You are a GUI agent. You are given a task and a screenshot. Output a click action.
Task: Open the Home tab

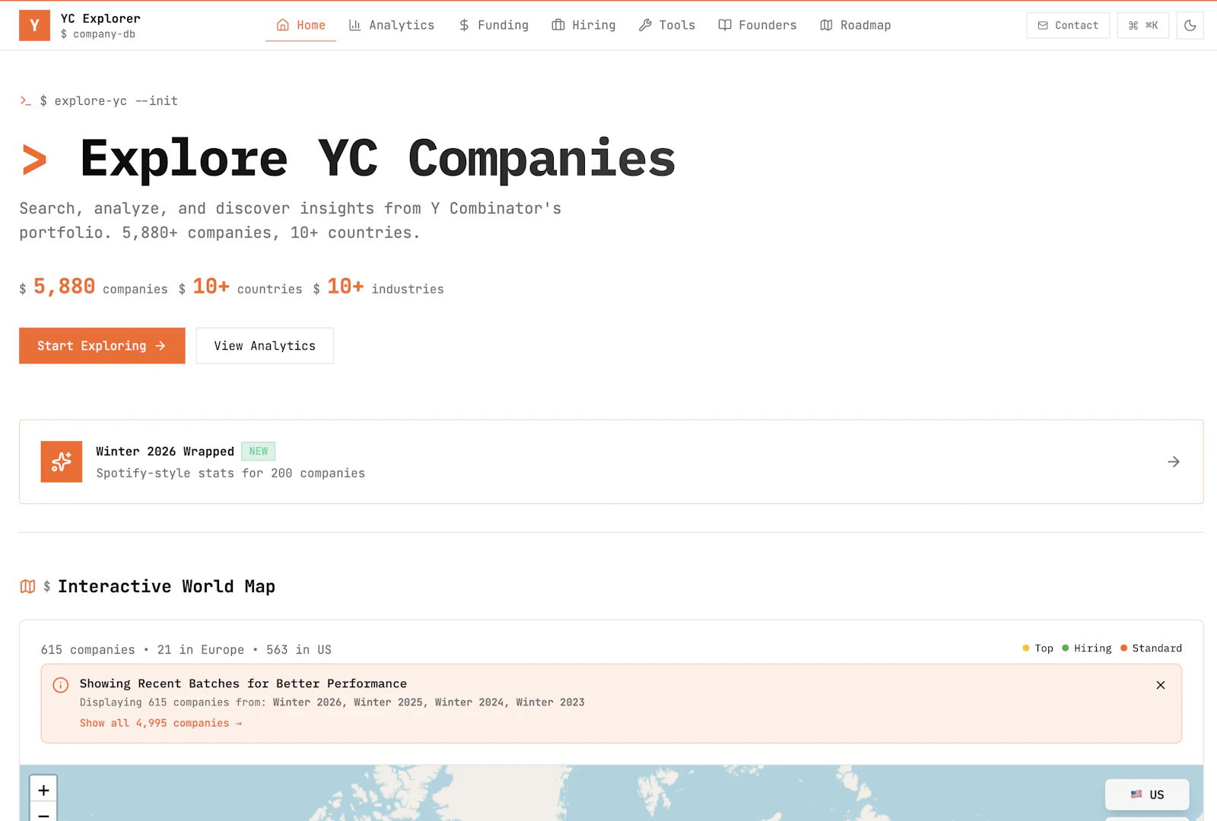[300, 25]
